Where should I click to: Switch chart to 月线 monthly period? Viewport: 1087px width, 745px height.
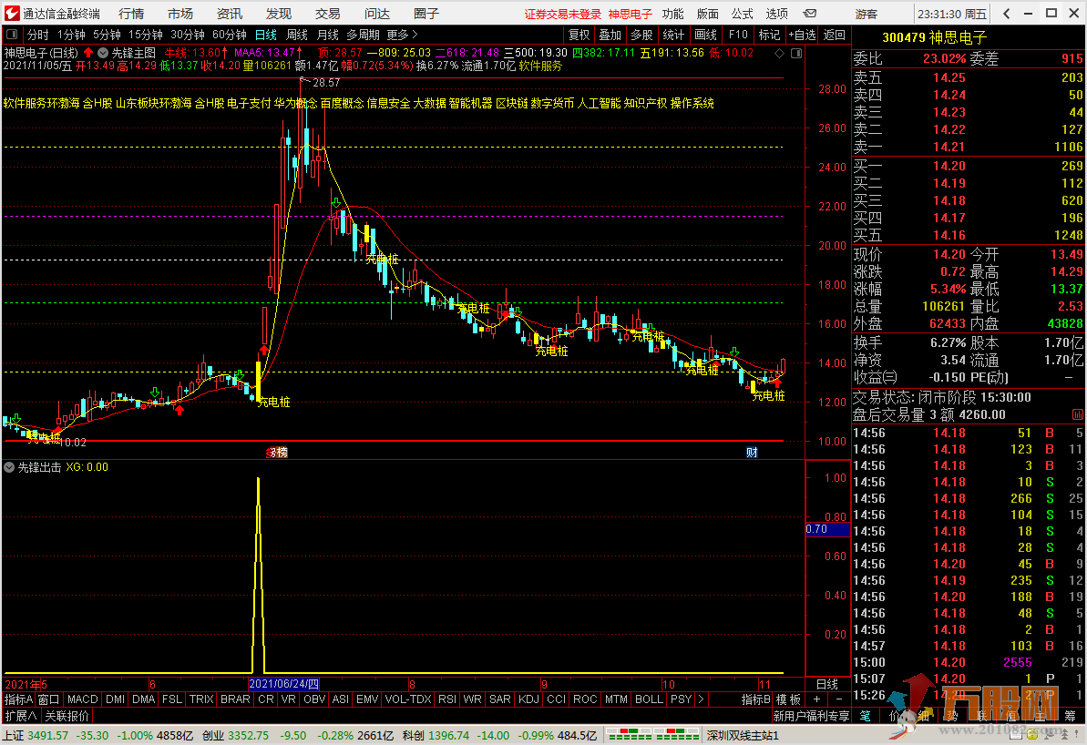pos(328,35)
